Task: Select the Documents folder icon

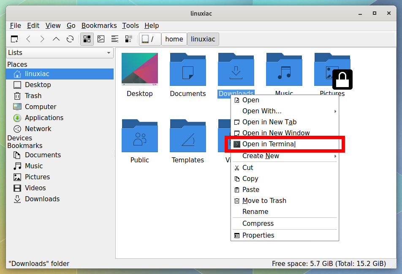Action: [x=188, y=69]
